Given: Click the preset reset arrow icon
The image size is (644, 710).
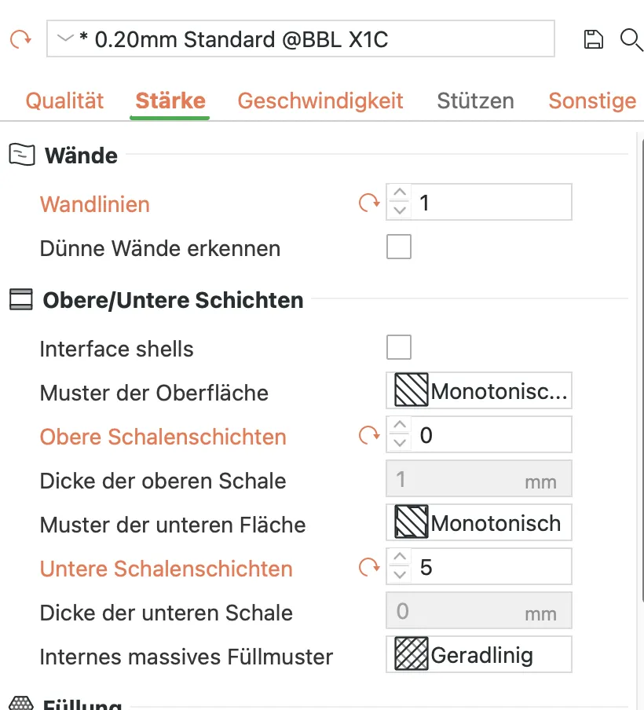Looking at the screenshot, I should coord(21,39).
